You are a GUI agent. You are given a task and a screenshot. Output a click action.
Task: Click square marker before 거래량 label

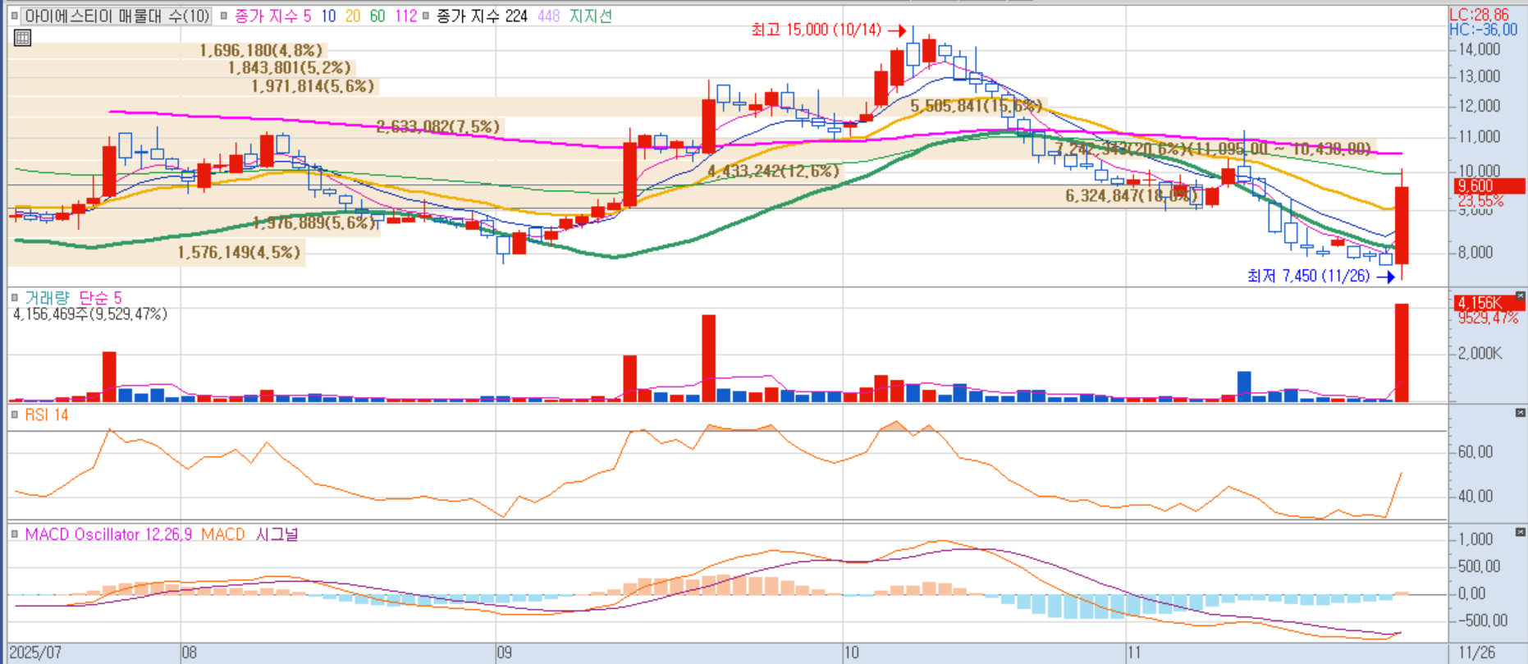(15, 297)
